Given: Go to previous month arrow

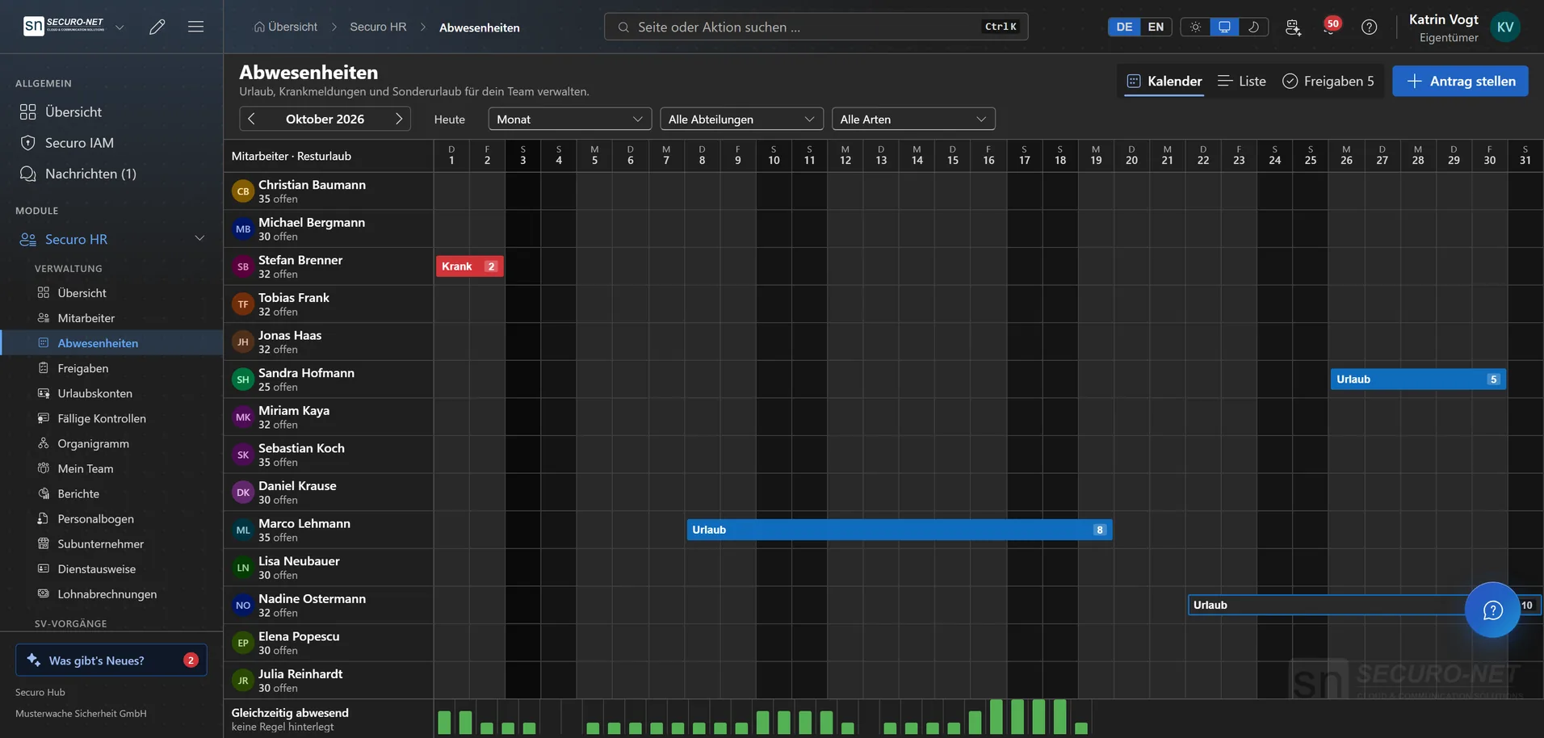Looking at the screenshot, I should [251, 119].
